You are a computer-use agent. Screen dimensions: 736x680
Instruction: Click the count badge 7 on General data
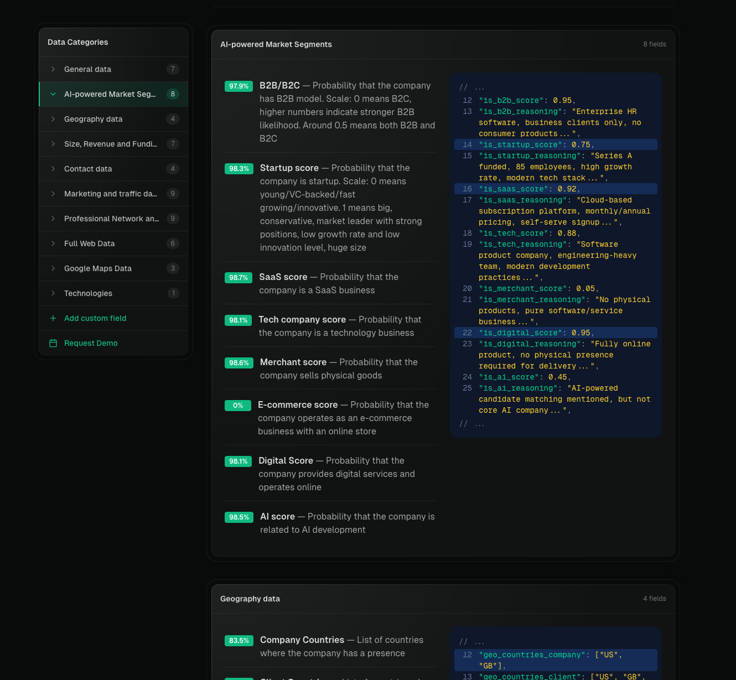(x=173, y=69)
